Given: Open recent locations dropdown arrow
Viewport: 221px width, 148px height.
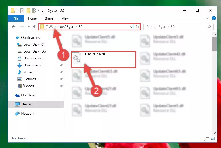Looking at the screenshot, I should 29,27.
